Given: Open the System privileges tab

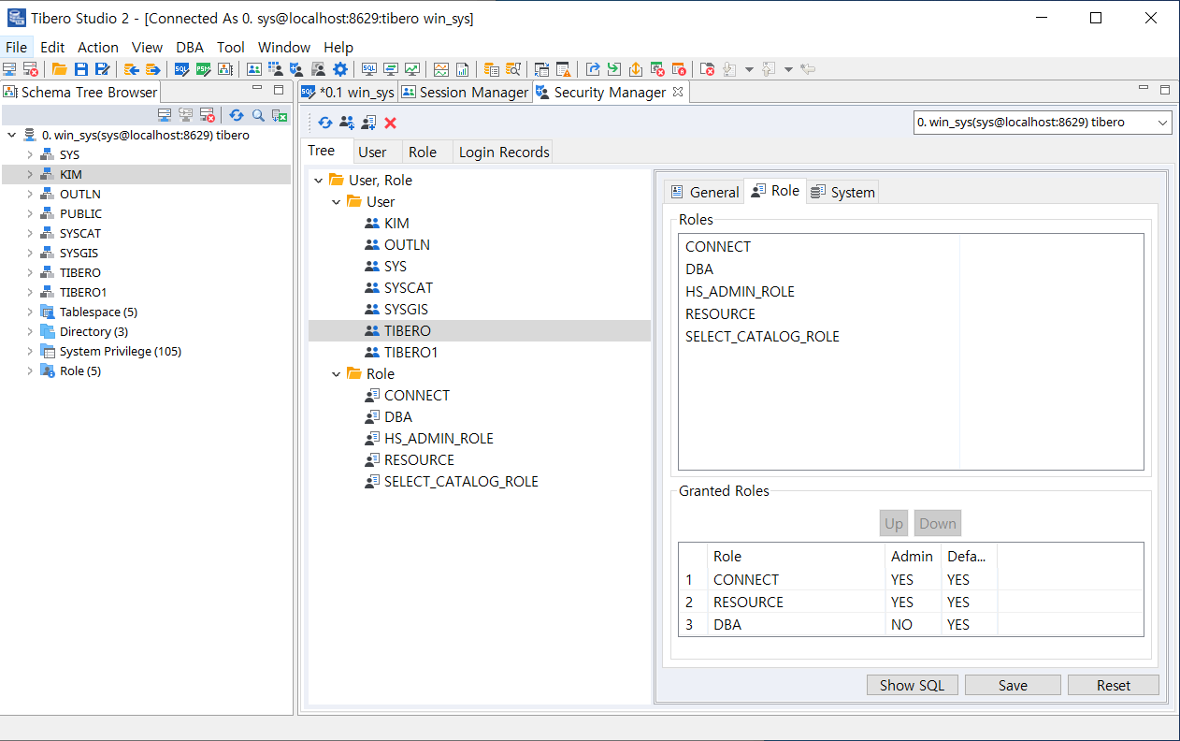Looking at the screenshot, I should click(x=842, y=192).
